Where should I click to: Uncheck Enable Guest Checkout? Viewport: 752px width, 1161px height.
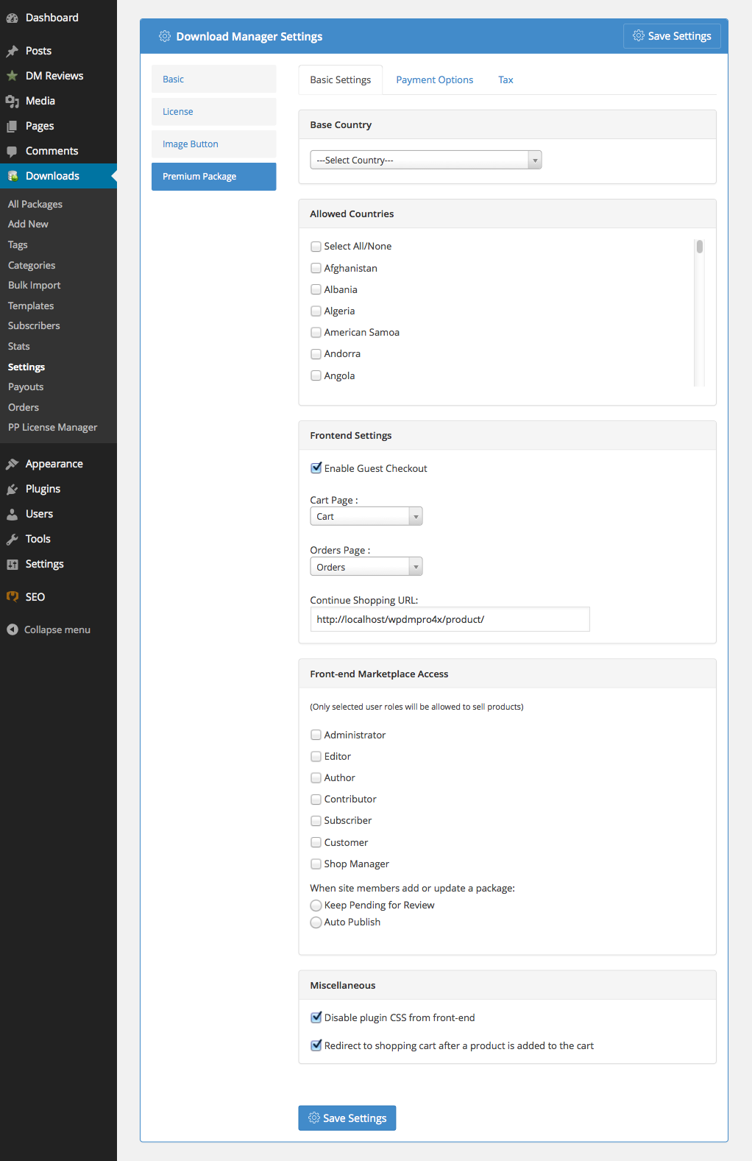tap(316, 468)
